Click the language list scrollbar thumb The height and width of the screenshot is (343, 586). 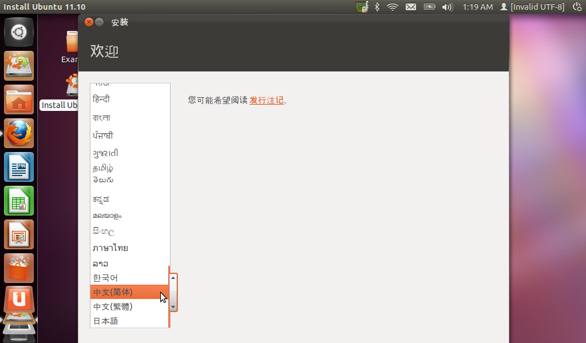(173, 292)
